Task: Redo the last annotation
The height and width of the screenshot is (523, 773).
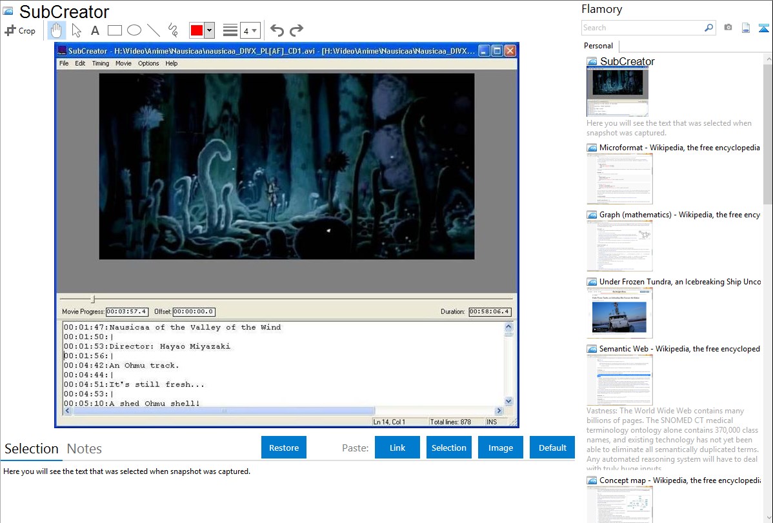Action: click(296, 30)
